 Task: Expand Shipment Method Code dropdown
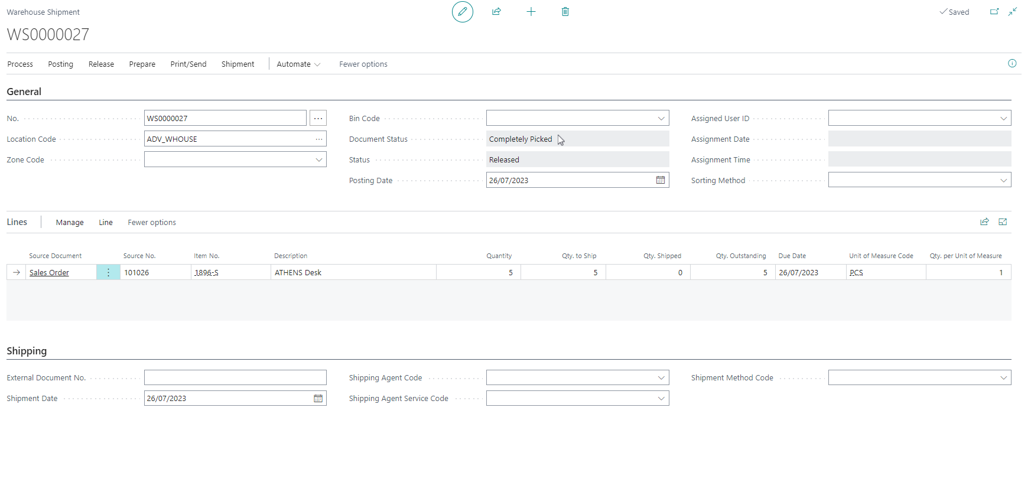(1003, 377)
